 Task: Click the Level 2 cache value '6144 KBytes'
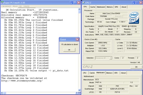(132, 48)
